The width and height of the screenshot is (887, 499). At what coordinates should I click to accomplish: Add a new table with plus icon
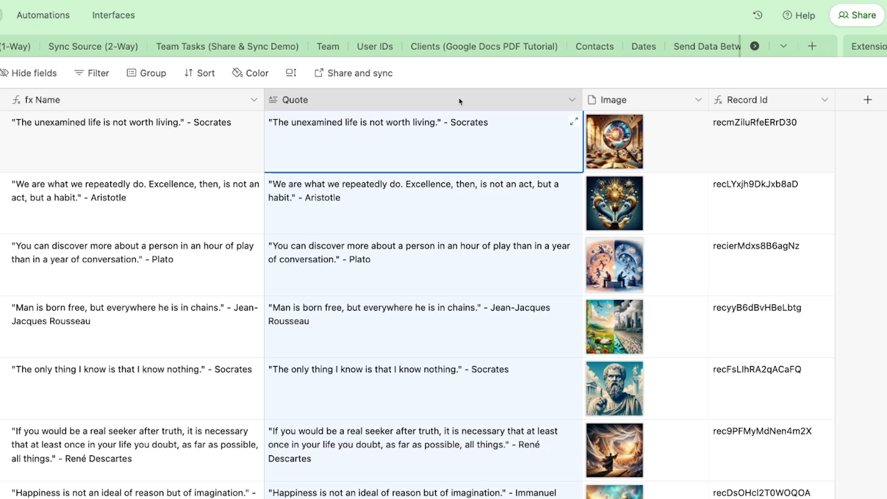(x=812, y=46)
